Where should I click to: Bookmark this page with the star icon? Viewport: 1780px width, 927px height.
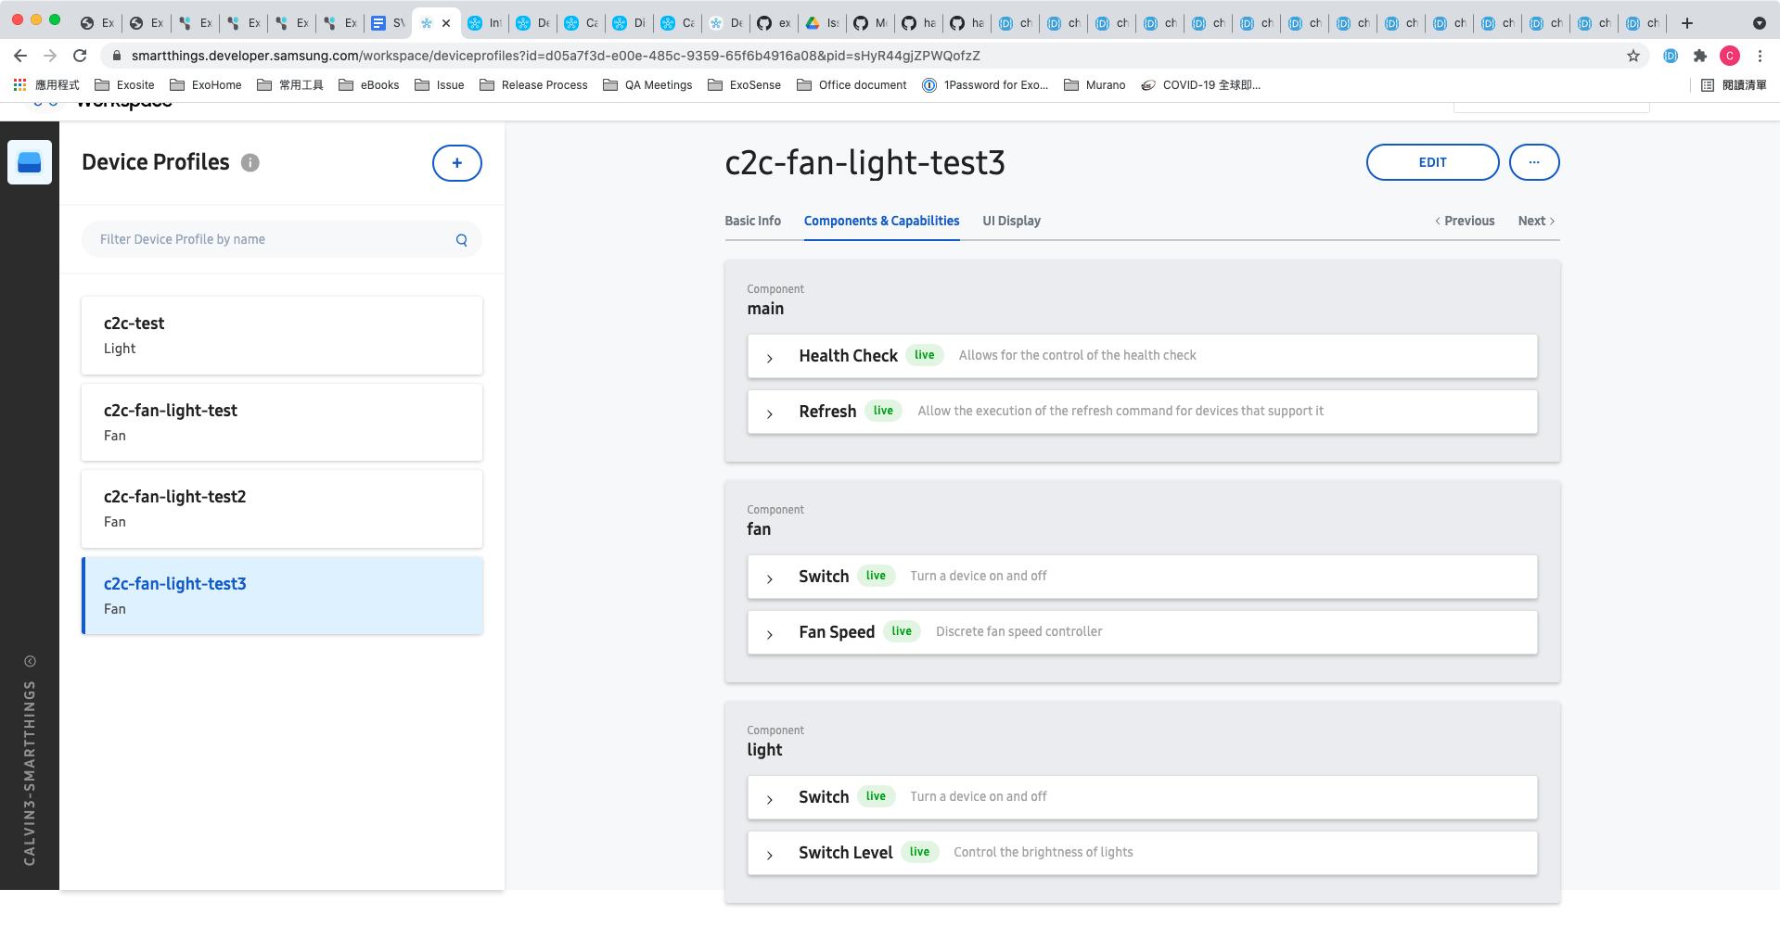pyautogui.click(x=1633, y=56)
